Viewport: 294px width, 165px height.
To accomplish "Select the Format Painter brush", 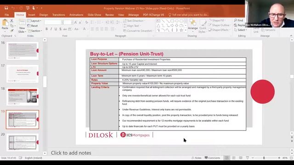I will (11, 30).
